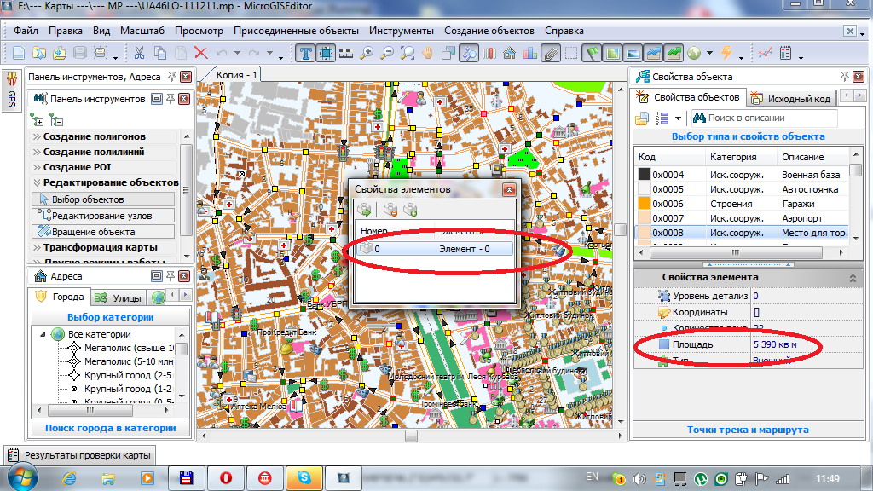Click the red X delete toolbar icon
Image resolution: width=873 pixels, height=491 pixels.
click(201, 53)
